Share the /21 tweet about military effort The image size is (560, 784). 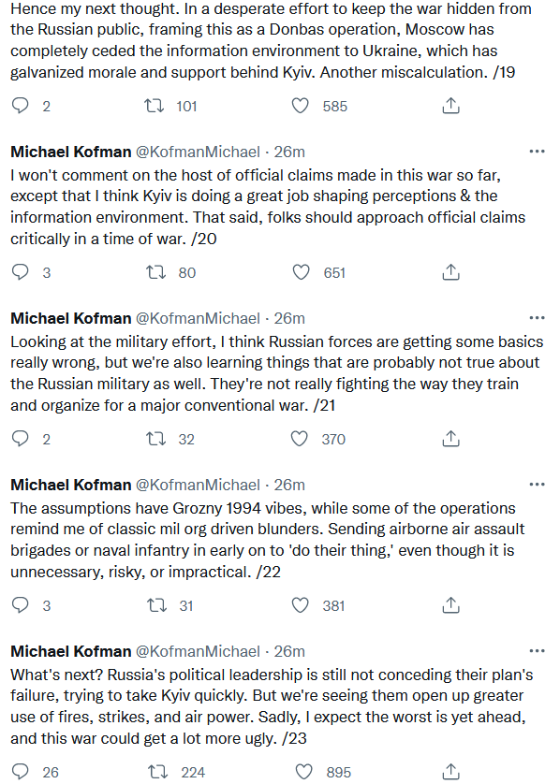[x=450, y=439]
